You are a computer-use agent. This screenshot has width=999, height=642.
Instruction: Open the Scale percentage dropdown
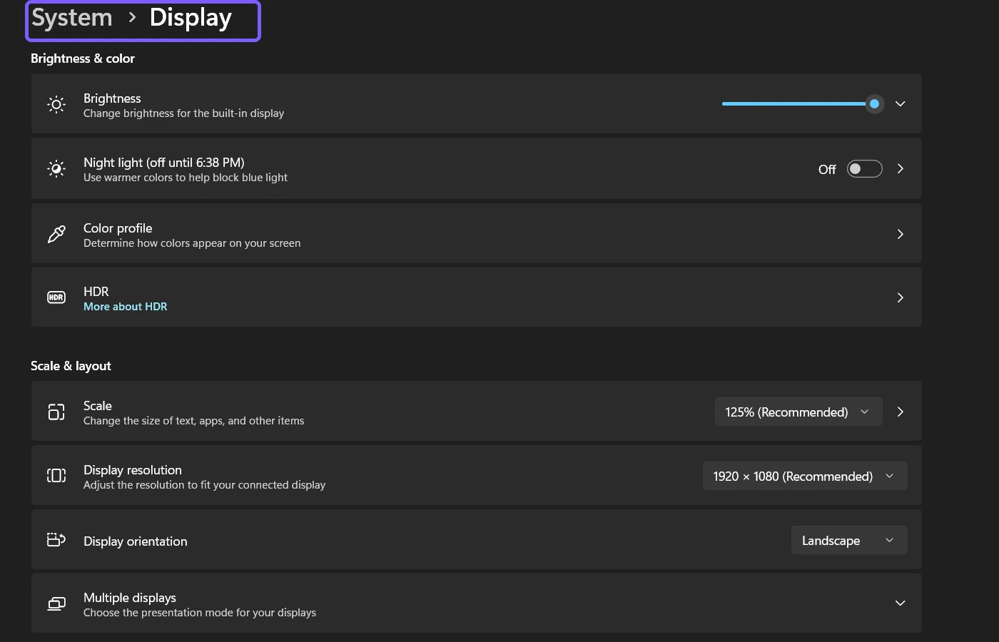[798, 412]
